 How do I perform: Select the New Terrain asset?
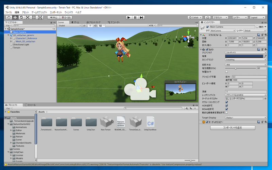tap(106, 124)
